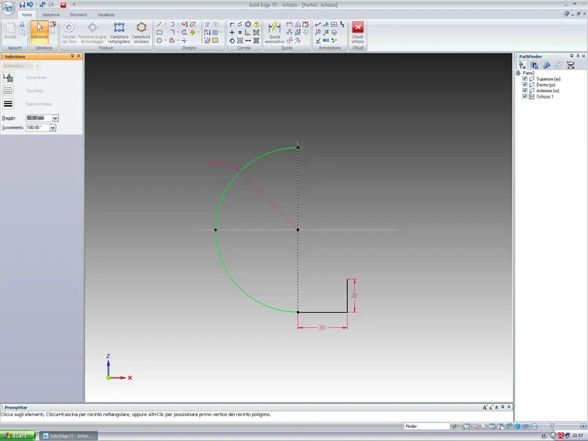Click the Windows Start button
This screenshot has width=588, height=441.
click(17, 435)
